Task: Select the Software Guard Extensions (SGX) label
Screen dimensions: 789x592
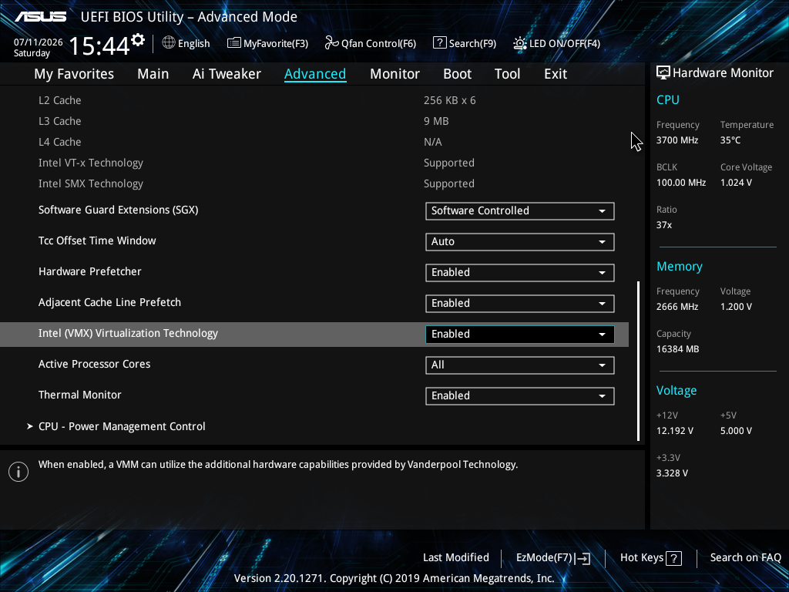Action: [x=118, y=210]
